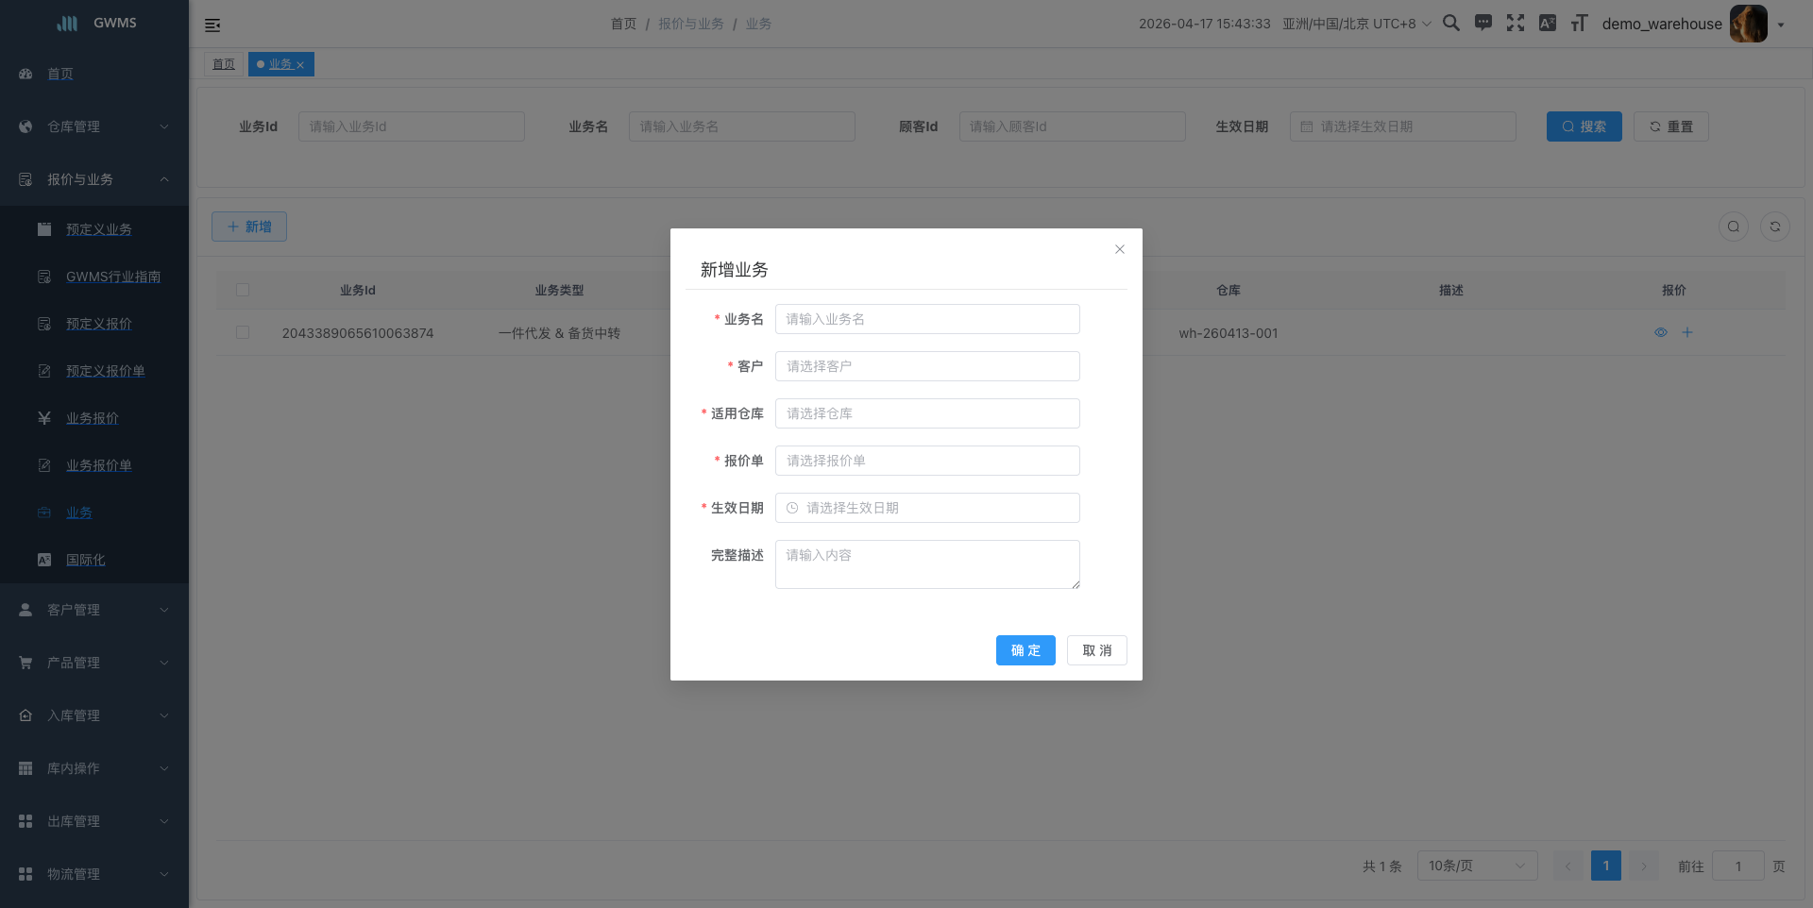Add quote via plus icon in row
1813x908 pixels.
click(1687, 332)
